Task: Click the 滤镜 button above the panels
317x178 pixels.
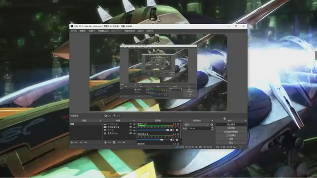Action: (117, 116)
